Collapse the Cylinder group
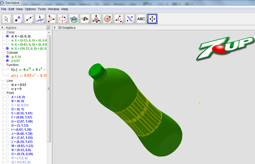 (x=3, y=52)
